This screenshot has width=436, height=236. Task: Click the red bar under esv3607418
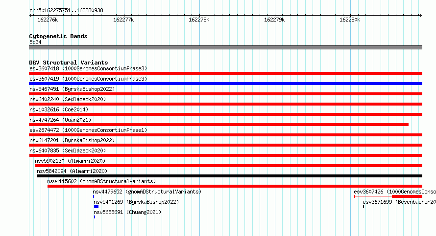click(225, 73)
